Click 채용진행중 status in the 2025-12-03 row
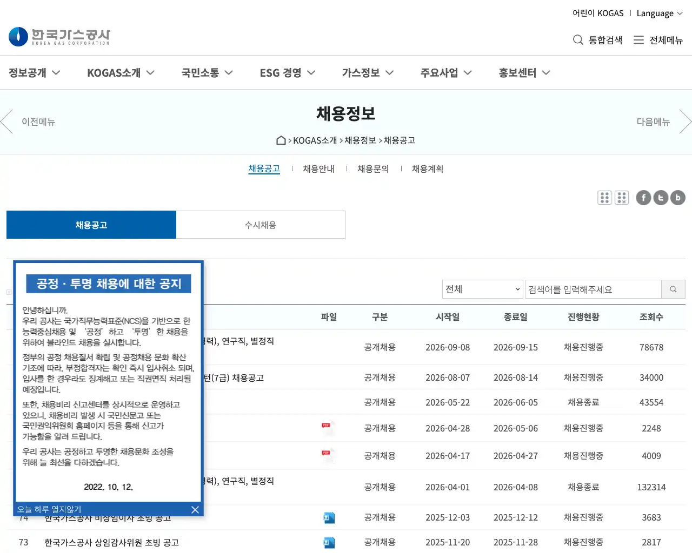The width and height of the screenshot is (692, 553). (x=583, y=517)
